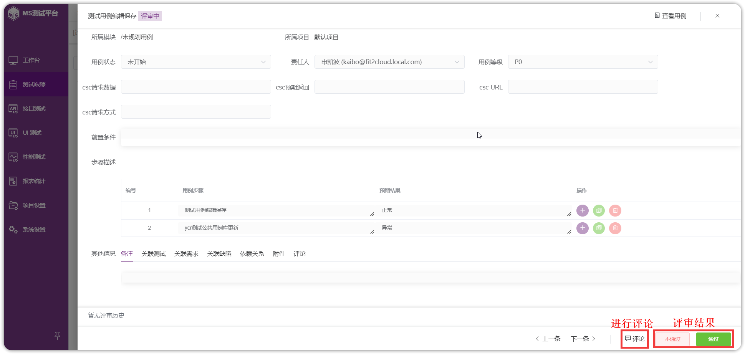
Task: Open 报表统计 in the sidebar
Action: (36, 181)
